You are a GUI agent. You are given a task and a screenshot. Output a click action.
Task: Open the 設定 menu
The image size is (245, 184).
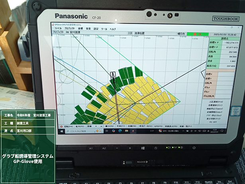pos(96,29)
